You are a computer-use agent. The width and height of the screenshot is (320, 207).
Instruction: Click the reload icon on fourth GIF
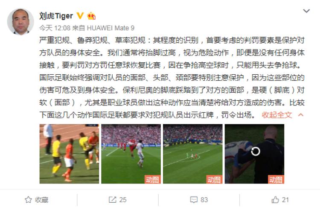[255, 152]
